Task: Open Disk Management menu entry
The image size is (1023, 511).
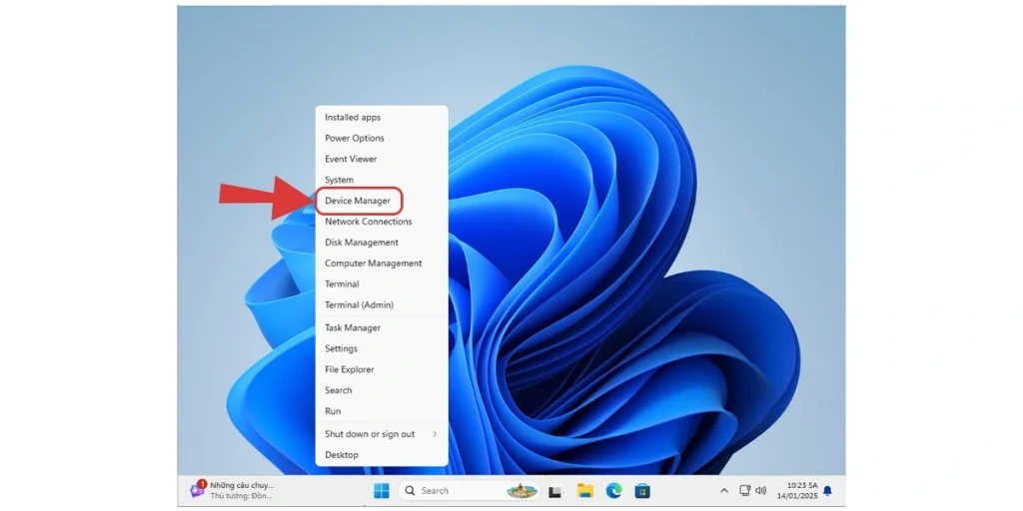Action: pyautogui.click(x=362, y=243)
